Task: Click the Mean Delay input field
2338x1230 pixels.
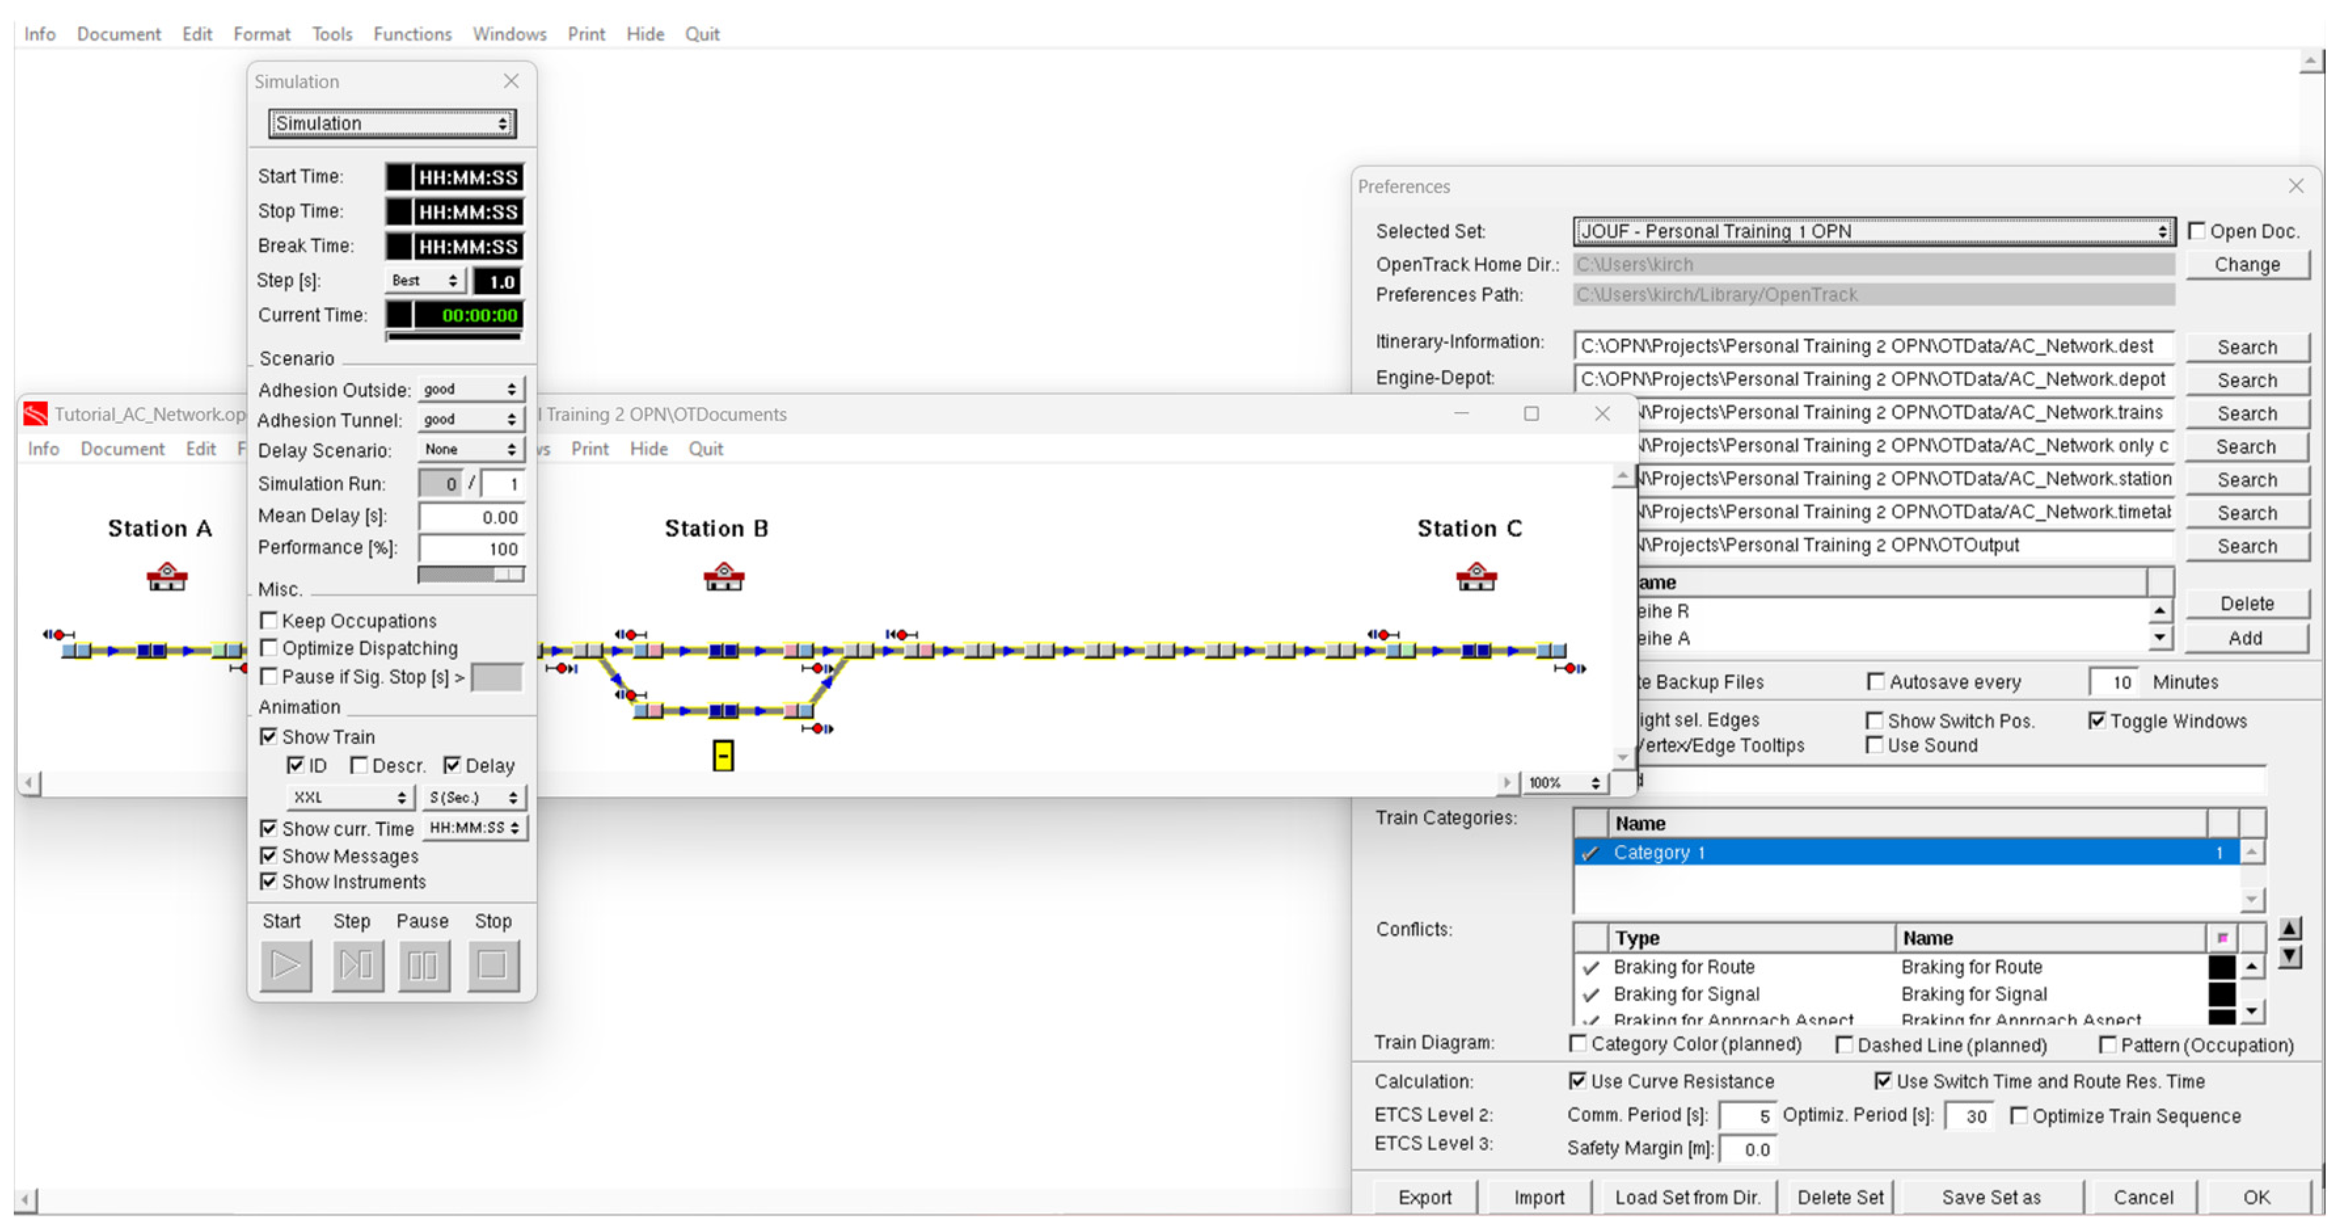Action: point(471,517)
